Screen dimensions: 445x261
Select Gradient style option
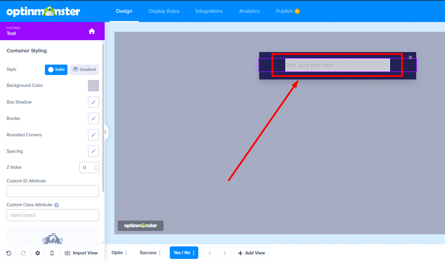(84, 70)
